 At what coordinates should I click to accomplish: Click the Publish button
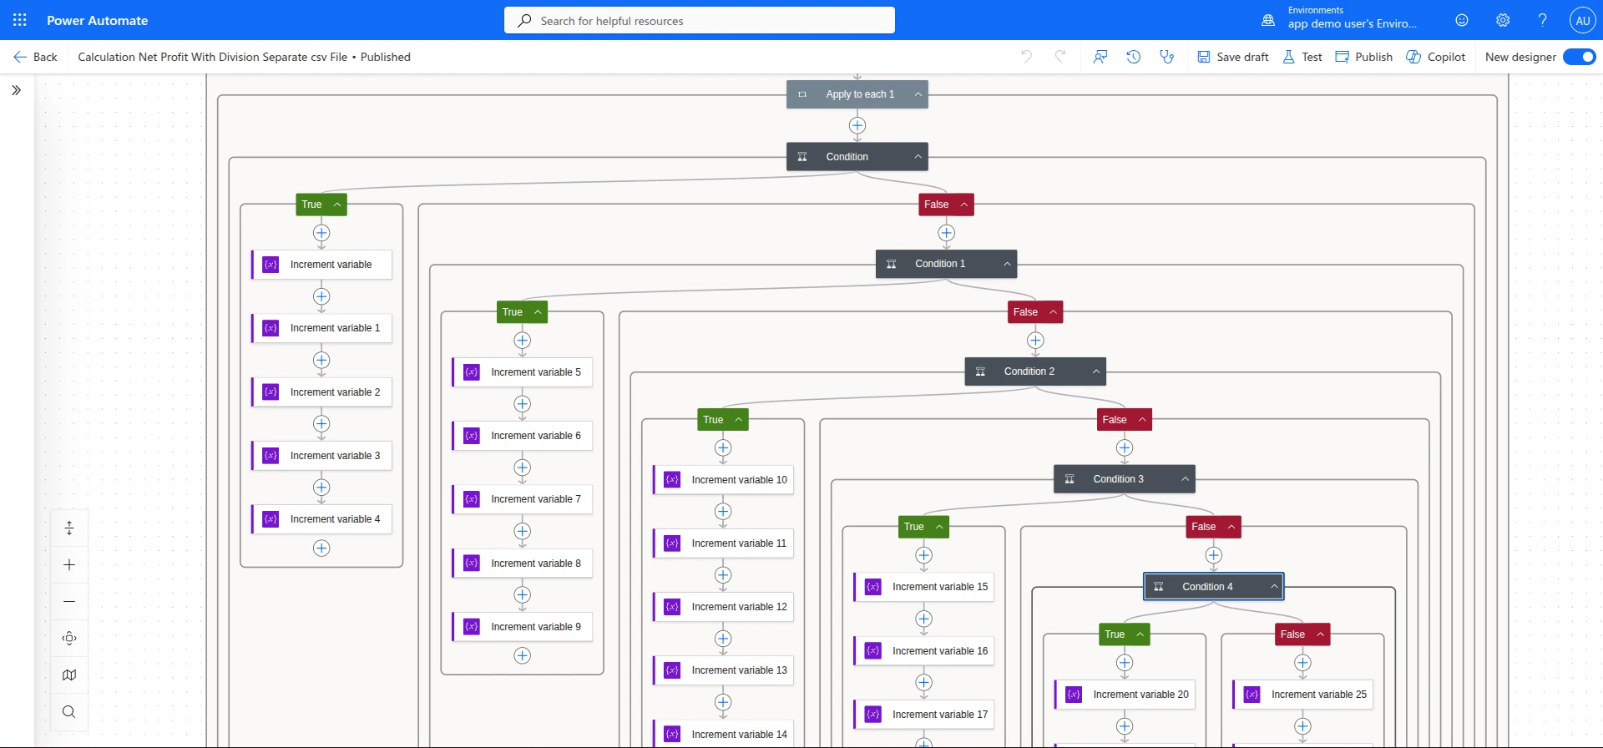tap(1364, 57)
